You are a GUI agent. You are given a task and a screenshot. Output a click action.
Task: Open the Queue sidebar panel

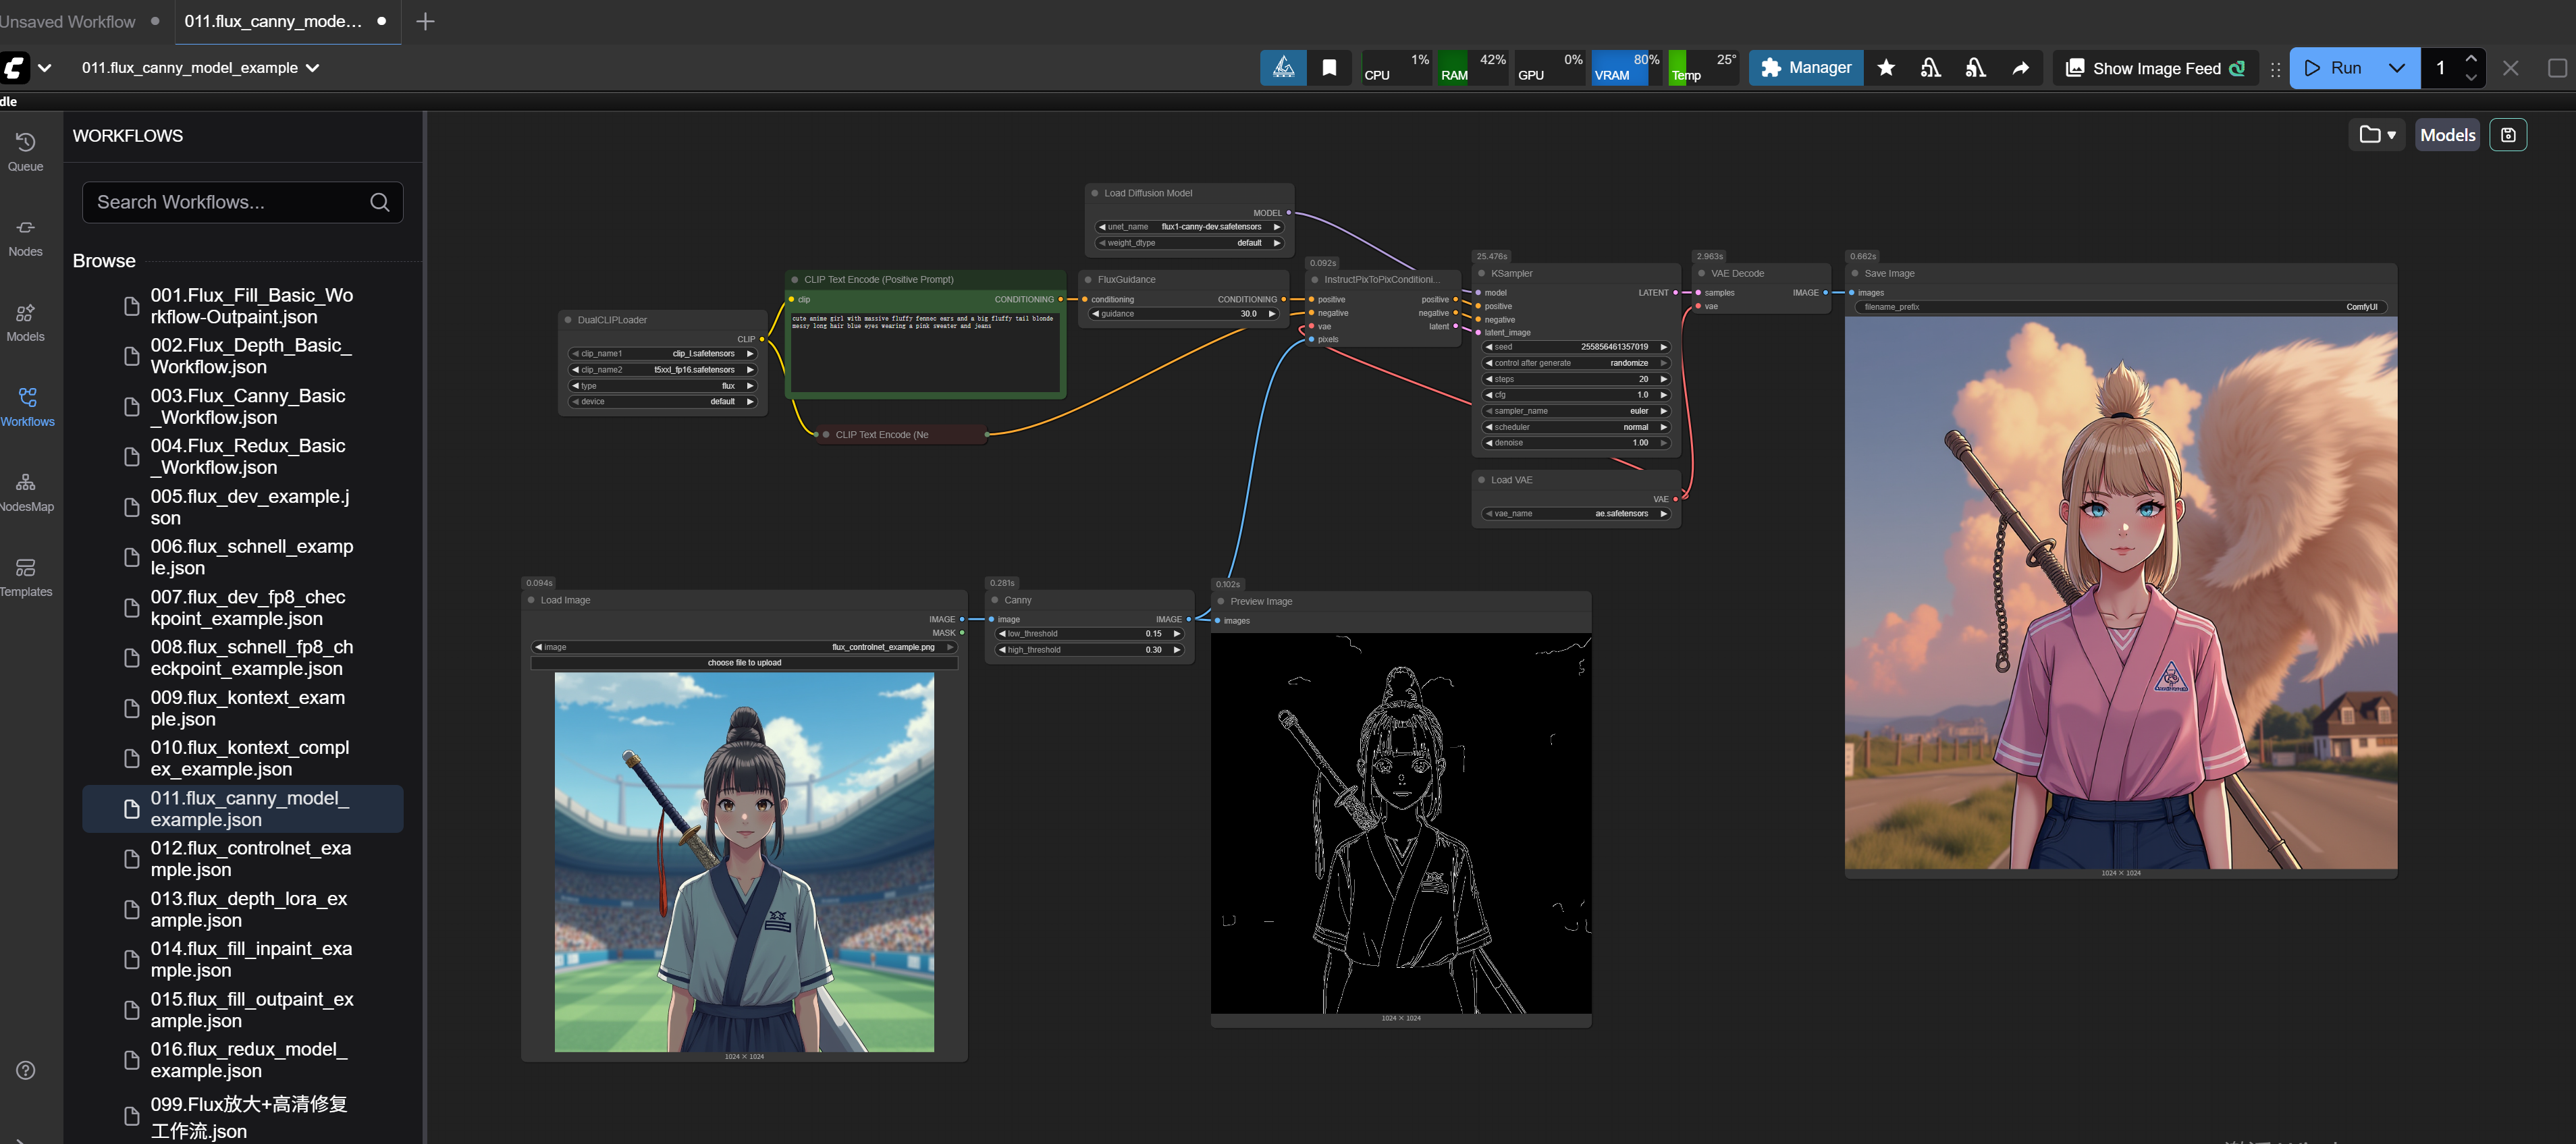[x=26, y=152]
